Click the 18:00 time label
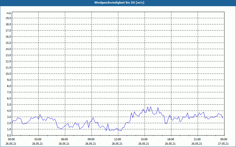This screenshot has height=147, width=236. (x=171, y=139)
